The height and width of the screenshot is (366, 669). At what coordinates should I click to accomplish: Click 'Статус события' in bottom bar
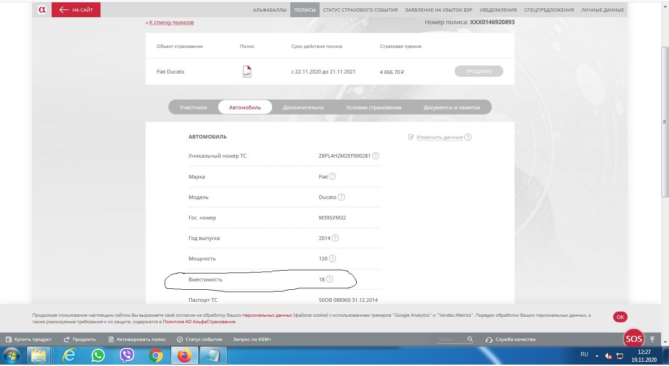200,339
